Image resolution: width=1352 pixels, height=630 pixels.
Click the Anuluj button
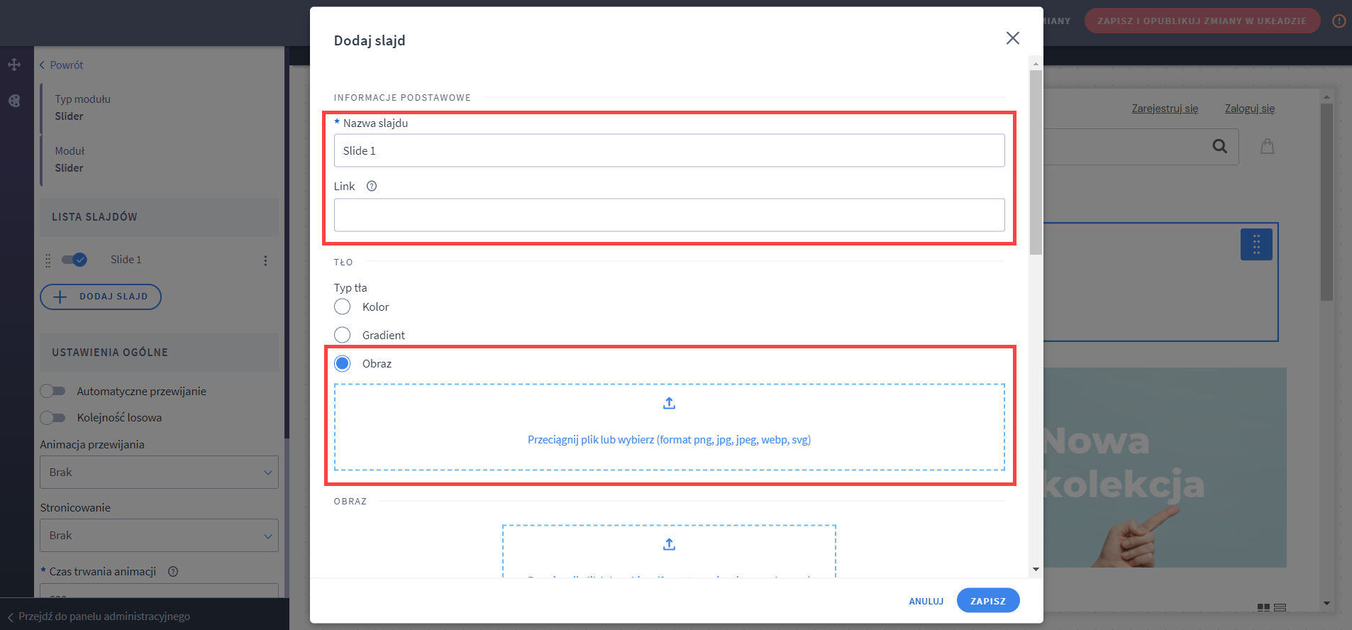(x=926, y=601)
